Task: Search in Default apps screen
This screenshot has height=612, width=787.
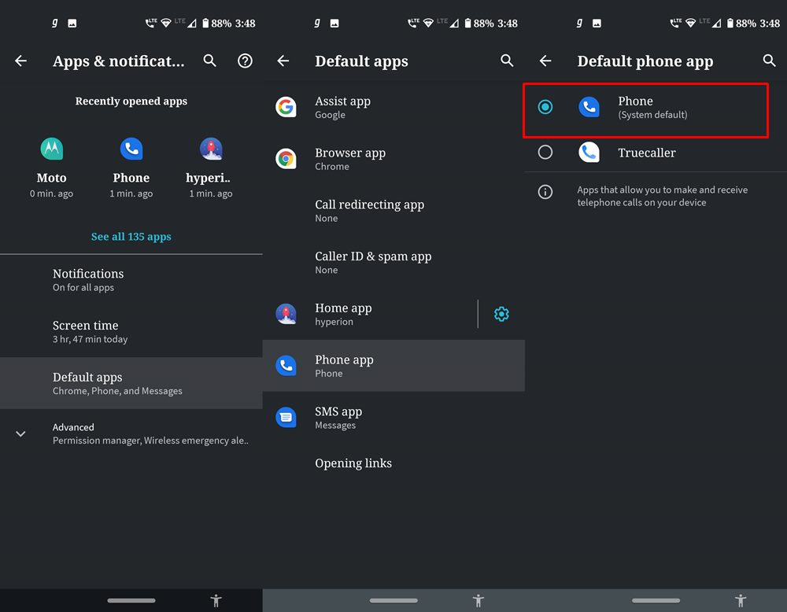Action: click(507, 61)
